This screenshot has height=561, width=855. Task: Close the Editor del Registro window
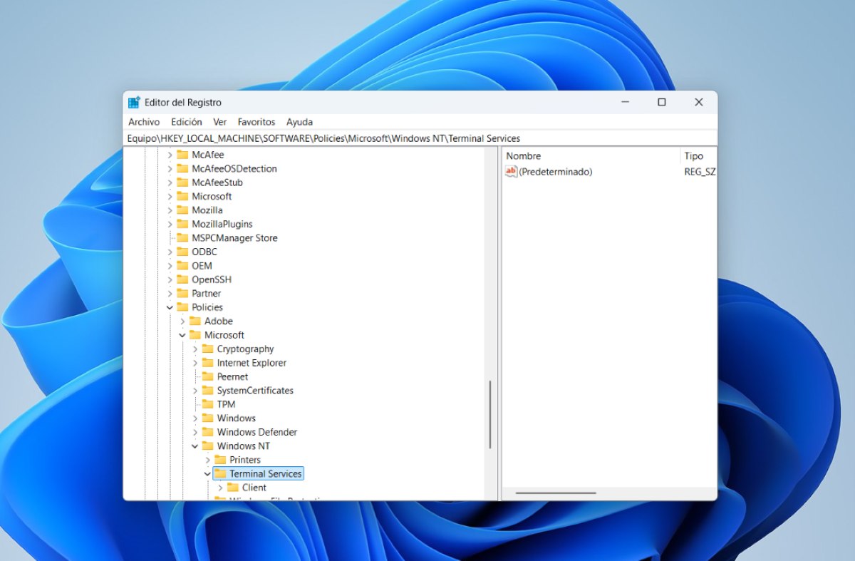[699, 103]
